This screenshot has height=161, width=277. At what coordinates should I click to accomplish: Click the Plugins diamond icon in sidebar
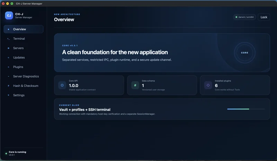(x=8, y=67)
